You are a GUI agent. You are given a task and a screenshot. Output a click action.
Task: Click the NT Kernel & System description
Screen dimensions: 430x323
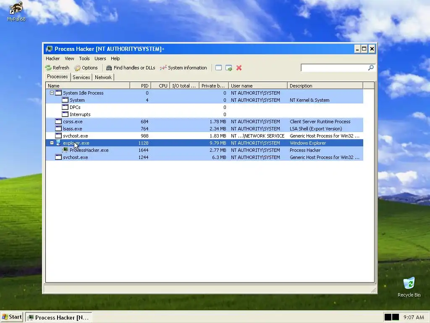(309, 100)
